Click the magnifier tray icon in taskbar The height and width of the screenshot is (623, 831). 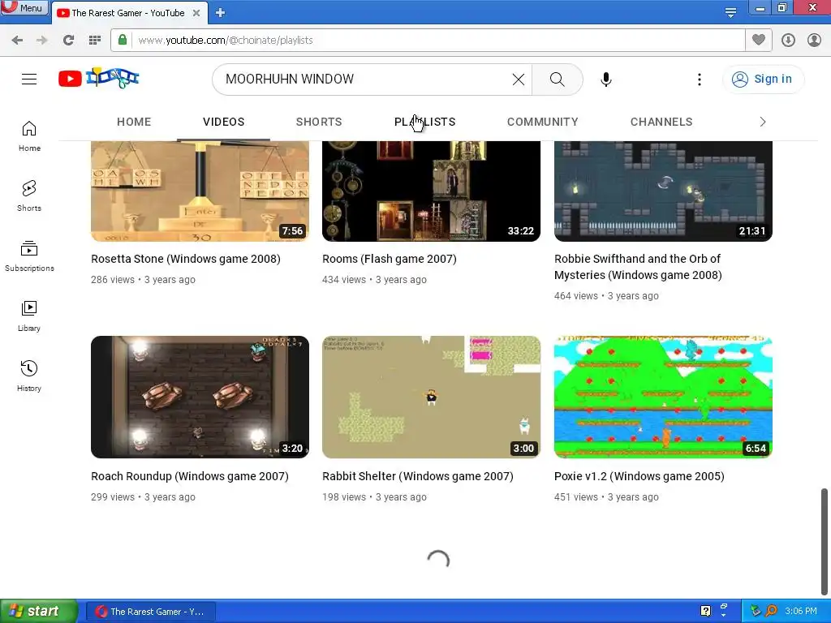[x=772, y=612]
